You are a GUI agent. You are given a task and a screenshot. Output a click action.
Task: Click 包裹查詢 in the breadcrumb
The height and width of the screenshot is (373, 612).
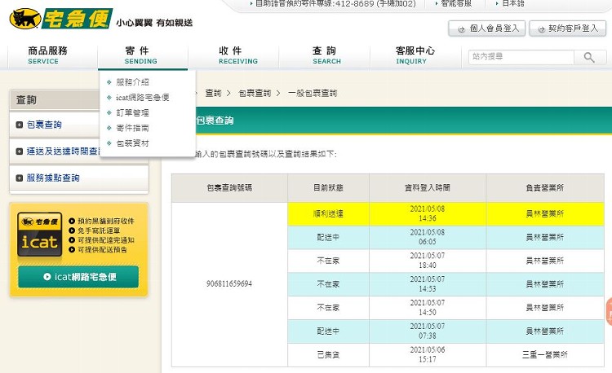tap(255, 94)
